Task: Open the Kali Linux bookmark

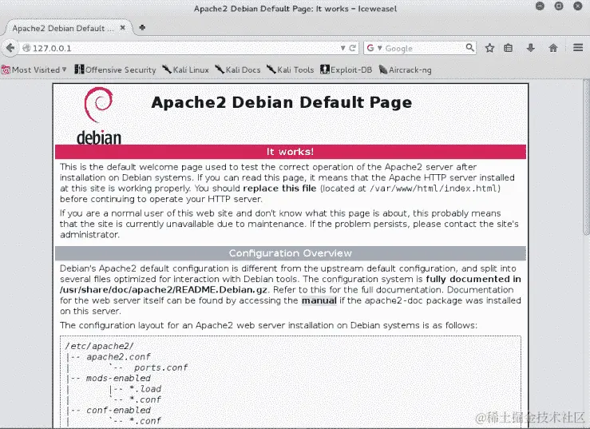Action: tap(185, 70)
